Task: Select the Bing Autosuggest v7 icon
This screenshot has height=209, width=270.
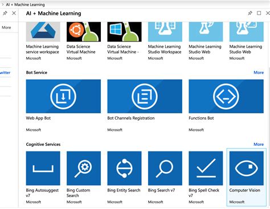Action: (43, 168)
